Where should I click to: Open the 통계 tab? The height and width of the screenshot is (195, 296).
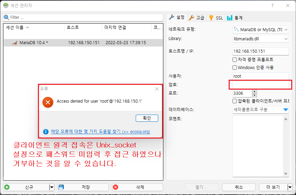click(234, 18)
